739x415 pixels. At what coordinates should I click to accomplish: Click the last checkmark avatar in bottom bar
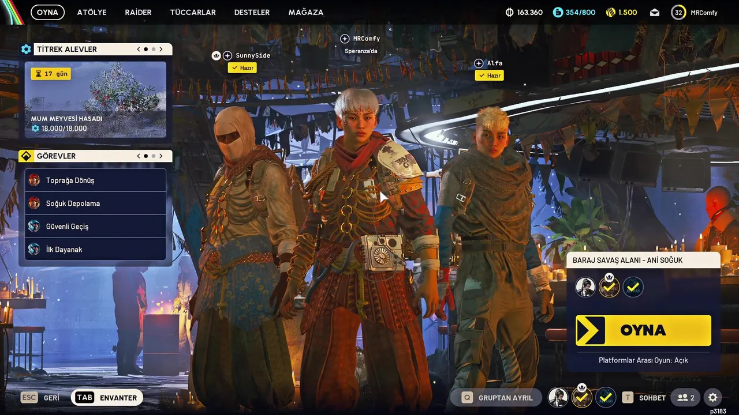point(606,397)
